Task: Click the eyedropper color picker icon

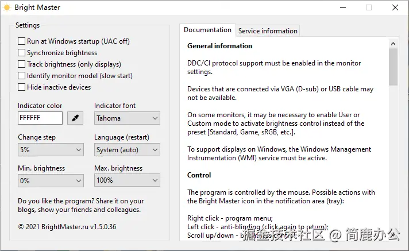Action: [75, 118]
